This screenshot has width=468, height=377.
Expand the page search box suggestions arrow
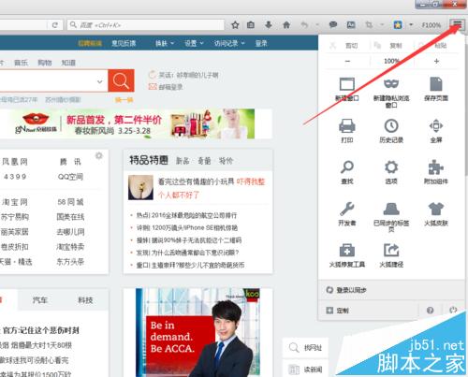click(100, 81)
